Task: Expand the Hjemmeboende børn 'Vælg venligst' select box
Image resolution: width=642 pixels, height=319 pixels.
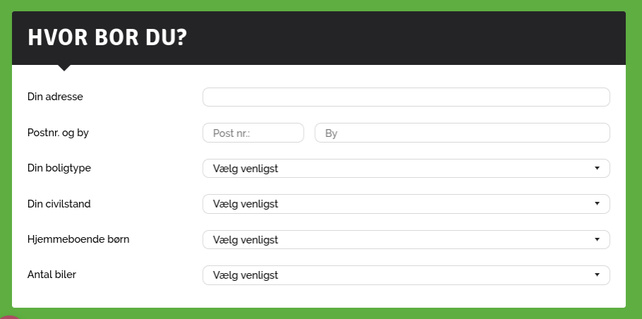Action: point(406,240)
